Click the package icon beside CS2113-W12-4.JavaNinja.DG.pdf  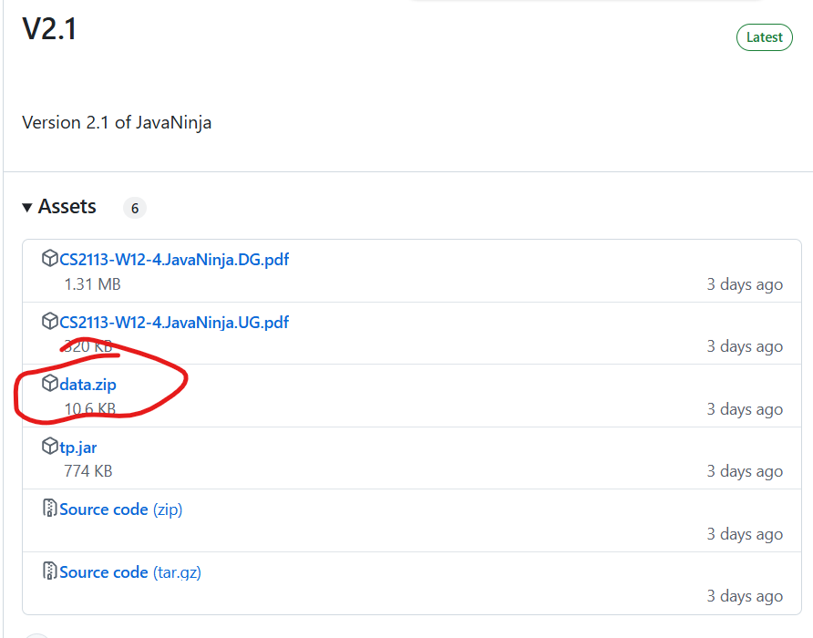tap(50, 258)
